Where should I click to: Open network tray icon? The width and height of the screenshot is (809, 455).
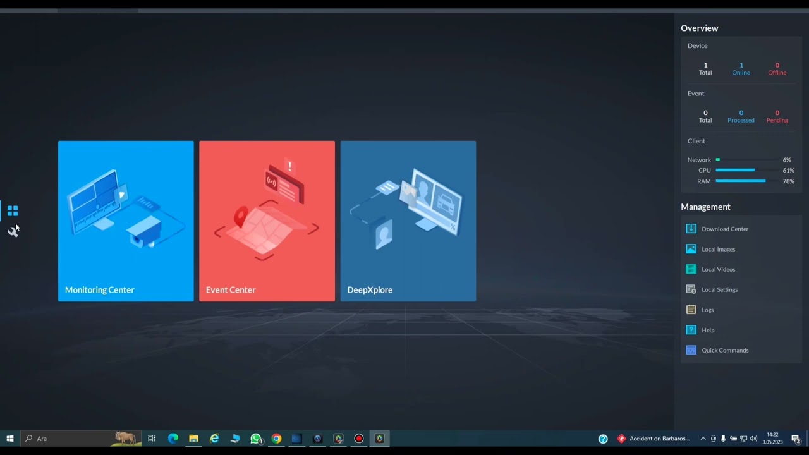(743, 439)
